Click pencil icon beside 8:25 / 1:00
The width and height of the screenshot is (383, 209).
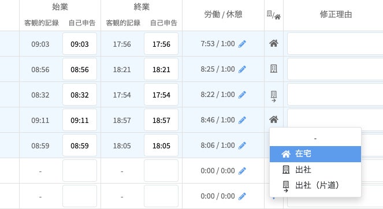[242, 70]
